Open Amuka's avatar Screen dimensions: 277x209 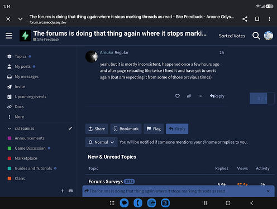click(92, 56)
